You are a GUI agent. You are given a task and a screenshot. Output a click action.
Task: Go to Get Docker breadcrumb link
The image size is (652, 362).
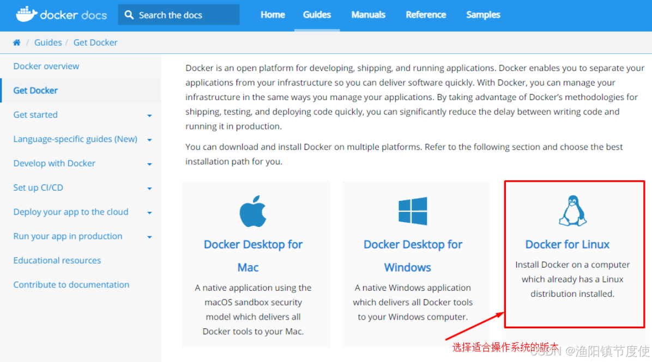[x=95, y=42]
